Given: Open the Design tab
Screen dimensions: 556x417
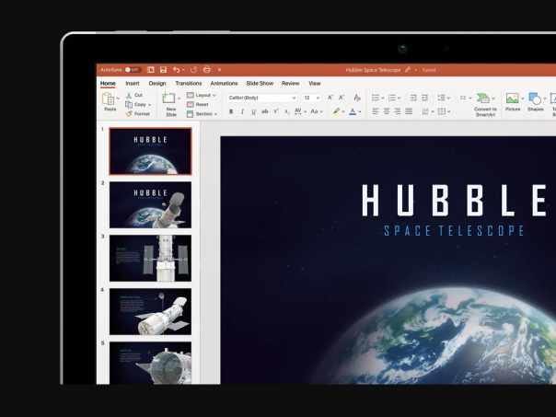Looking at the screenshot, I should (x=157, y=84).
